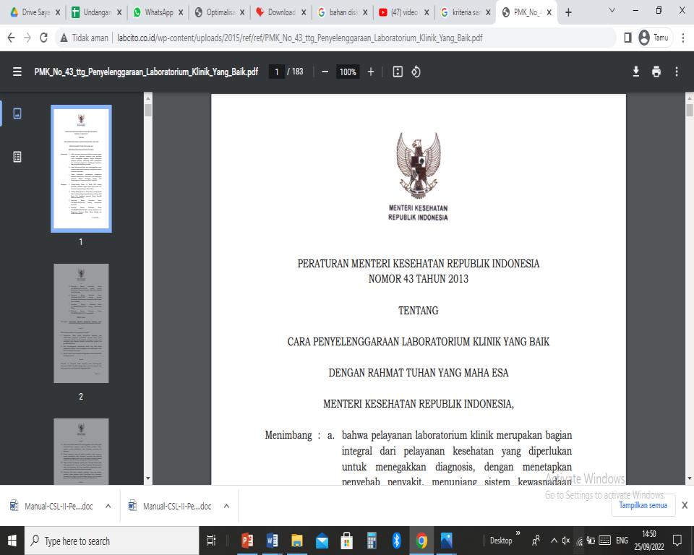This screenshot has width=694, height=555.
Task: Select page 1 thumbnail
Action: 81,168
